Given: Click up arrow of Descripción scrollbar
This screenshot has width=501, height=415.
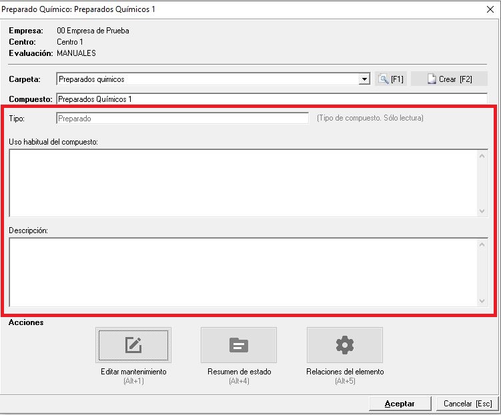Looking at the screenshot, I should tap(482, 244).
